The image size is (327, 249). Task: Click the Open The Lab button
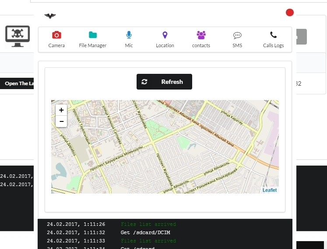pyautogui.click(x=19, y=83)
